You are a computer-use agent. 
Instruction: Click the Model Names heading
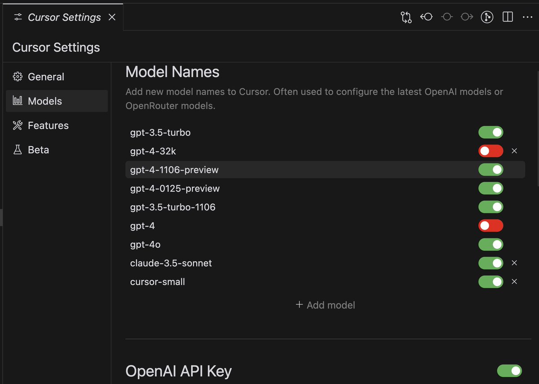click(172, 72)
